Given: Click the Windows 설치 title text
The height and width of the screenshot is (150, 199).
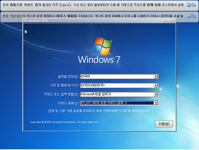Looking at the screenshot, I should pos(38,21).
